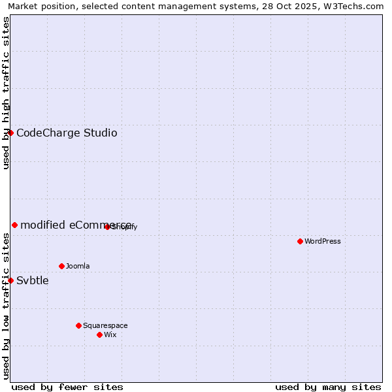Select the Wix data point marker
392x392 pixels.
pyautogui.click(x=99, y=335)
